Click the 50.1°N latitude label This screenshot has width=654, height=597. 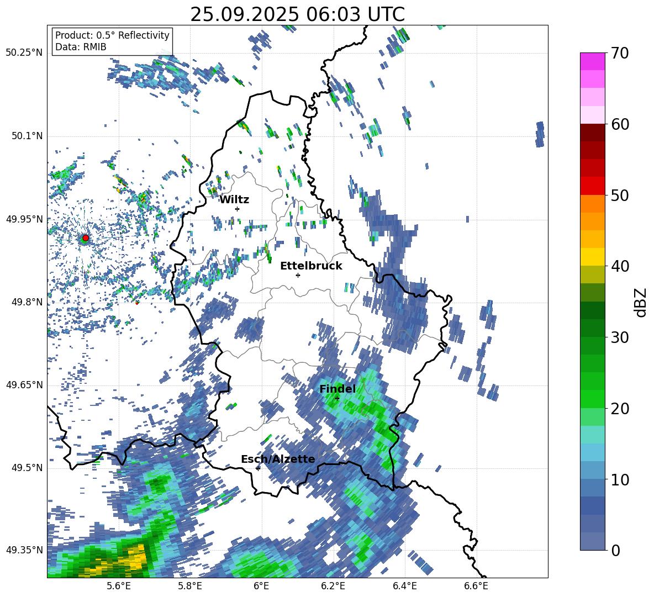pos(27,136)
